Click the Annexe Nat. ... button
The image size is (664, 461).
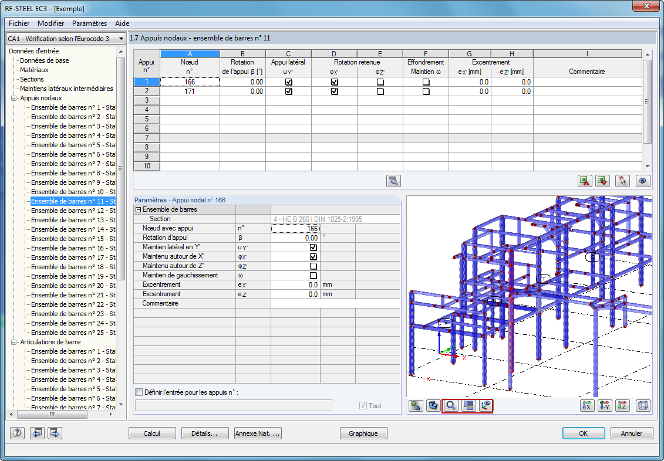(x=258, y=433)
